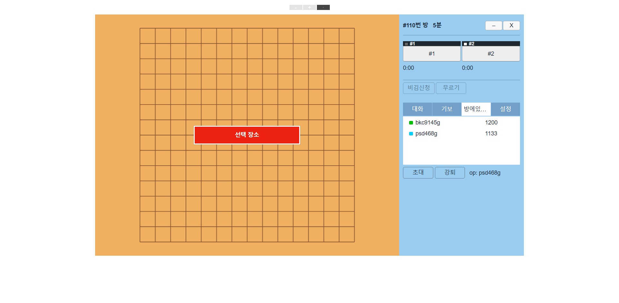Viewport: 619px width, 303px height.
Task: Select user psd468g in member list
Action: (426, 133)
